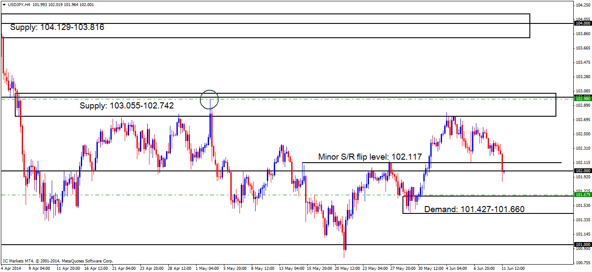This screenshot has height=272, width=592.
Task: Click the '8 May 12:00' time label
Action: pos(262,269)
